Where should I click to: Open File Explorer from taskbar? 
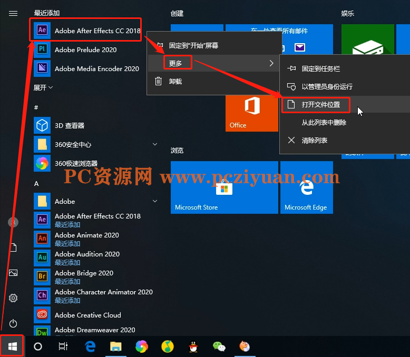click(116, 346)
